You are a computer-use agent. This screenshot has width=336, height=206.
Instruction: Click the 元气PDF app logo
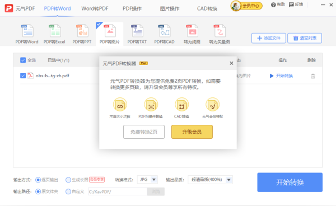pos(9,8)
